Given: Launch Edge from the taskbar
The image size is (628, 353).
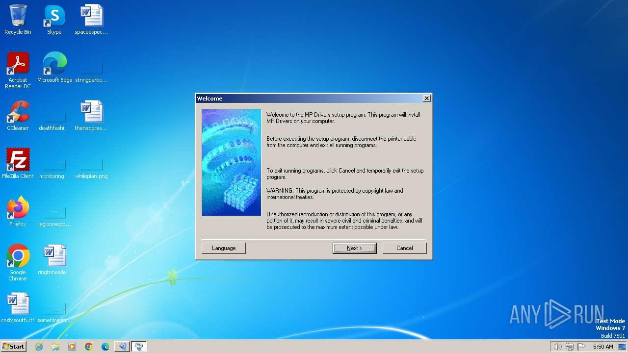Looking at the screenshot, I should [105, 347].
